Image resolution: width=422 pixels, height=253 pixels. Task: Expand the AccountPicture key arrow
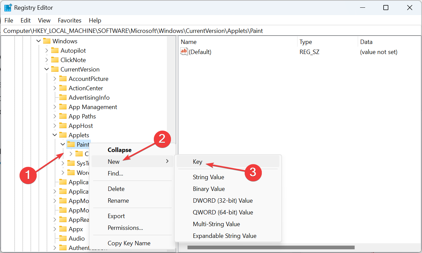[x=55, y=79]
